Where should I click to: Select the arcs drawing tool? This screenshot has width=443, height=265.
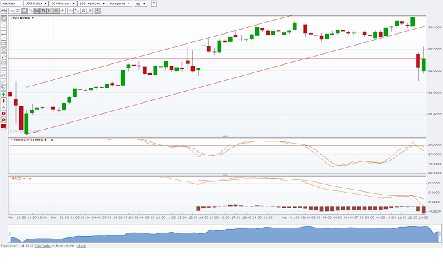tap(3, 75)
